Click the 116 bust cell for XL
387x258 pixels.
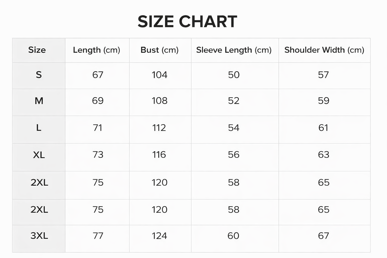point(159,155)
